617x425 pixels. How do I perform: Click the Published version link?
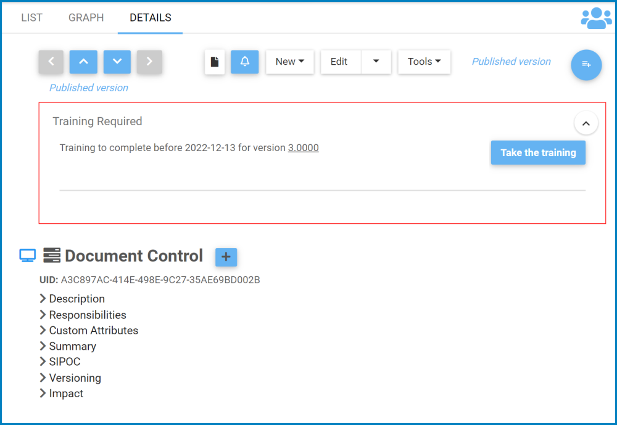pyautogui.click(x=511, y=61)
